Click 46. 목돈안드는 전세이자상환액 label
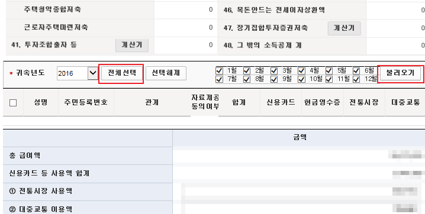 point(274,10)
